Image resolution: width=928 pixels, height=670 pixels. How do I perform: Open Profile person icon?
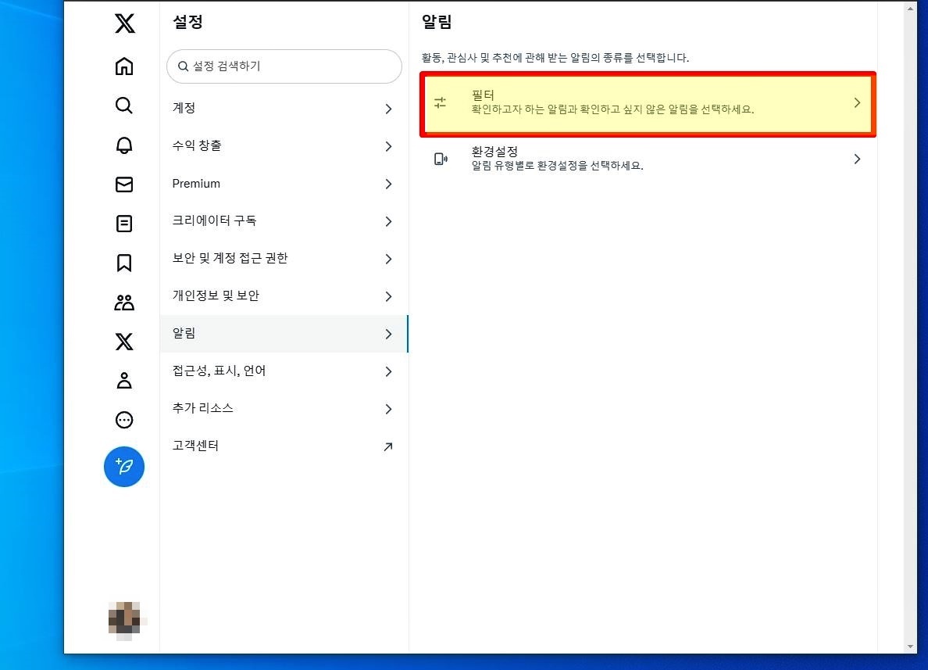124,381
